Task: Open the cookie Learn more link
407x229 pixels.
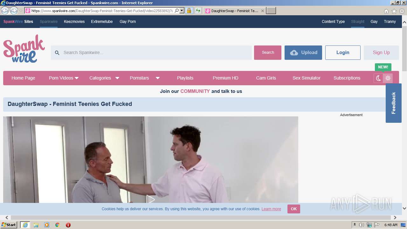Action: (x=271, y=209)
